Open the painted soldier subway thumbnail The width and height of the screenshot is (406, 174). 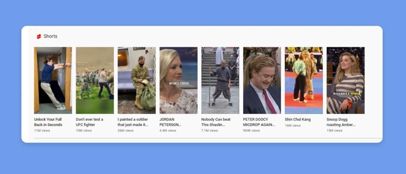tap(137, 80)
